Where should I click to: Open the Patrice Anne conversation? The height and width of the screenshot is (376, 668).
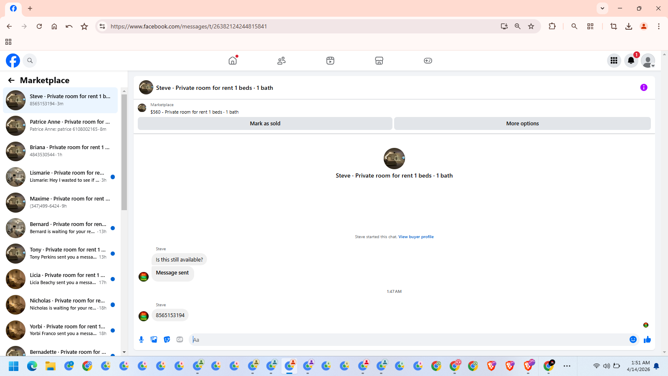[61, 126]
